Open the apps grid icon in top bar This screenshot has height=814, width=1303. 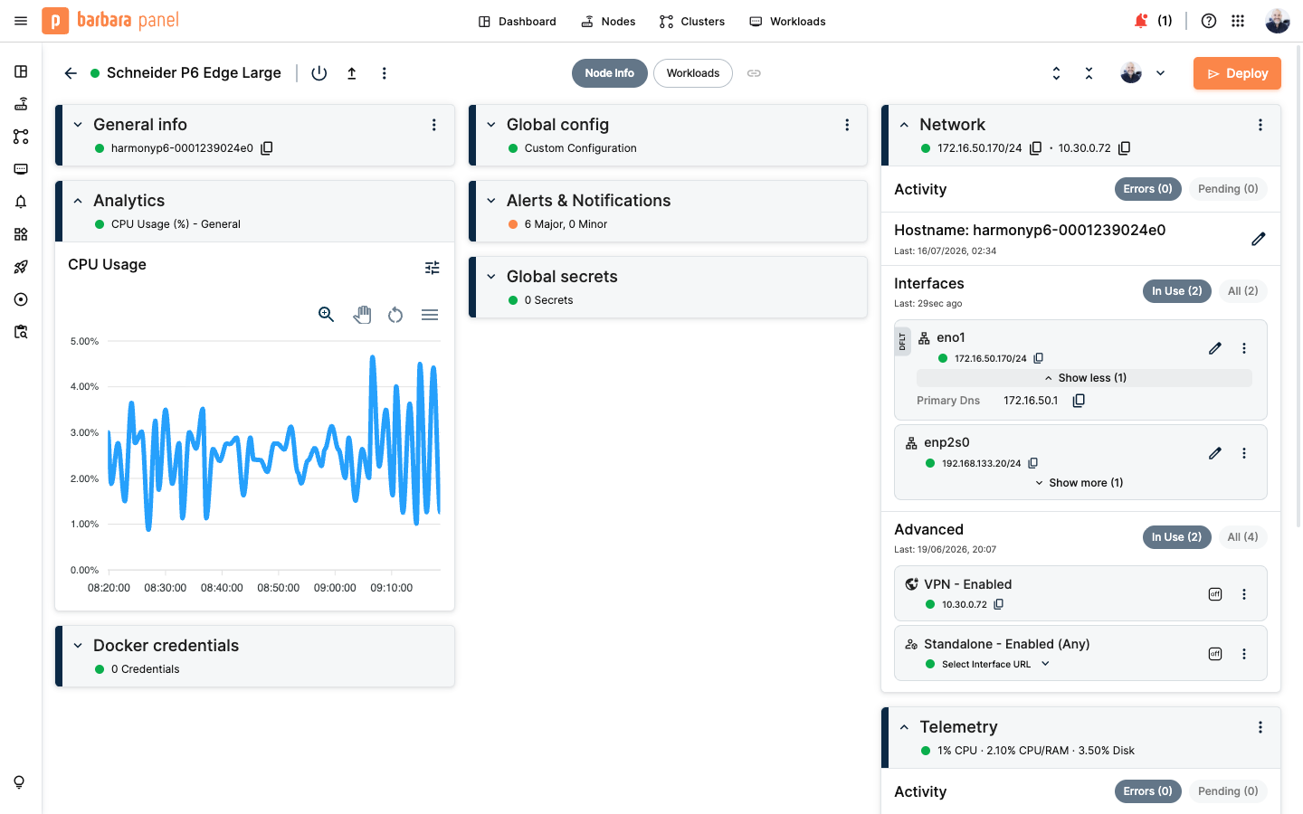point(1238,21)
